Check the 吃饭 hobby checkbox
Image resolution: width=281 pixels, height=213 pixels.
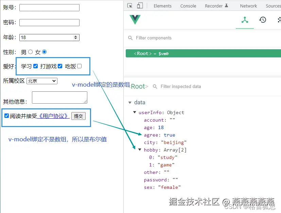point(80,66)
